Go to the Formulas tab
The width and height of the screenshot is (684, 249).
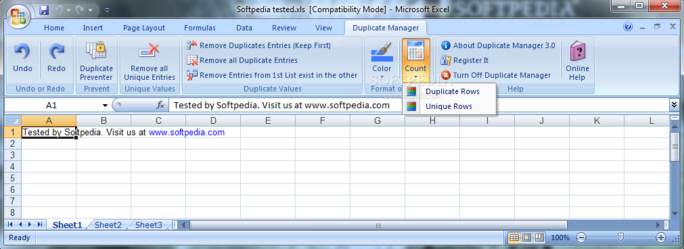[x=200, y=28]
